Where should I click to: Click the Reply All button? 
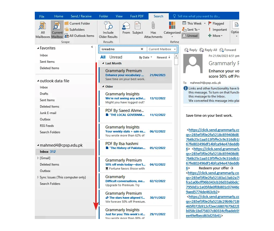click(x=208, y=50)
